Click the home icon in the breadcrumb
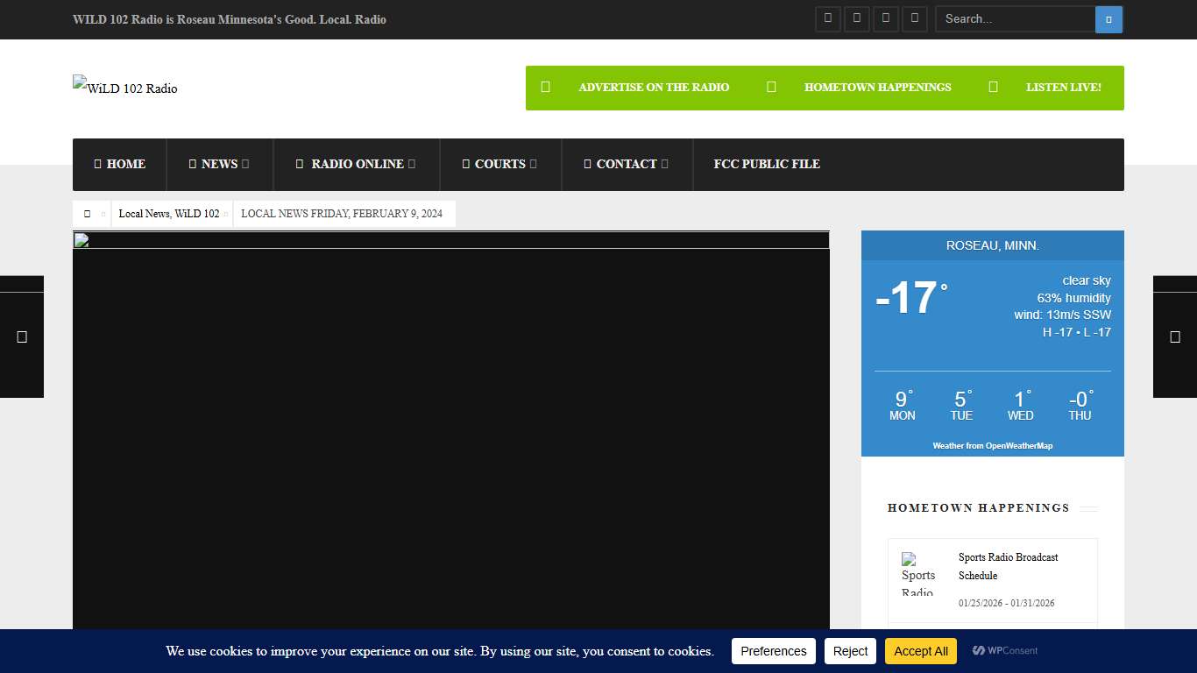Screen dimensions: 1197x673 point(87,214)
